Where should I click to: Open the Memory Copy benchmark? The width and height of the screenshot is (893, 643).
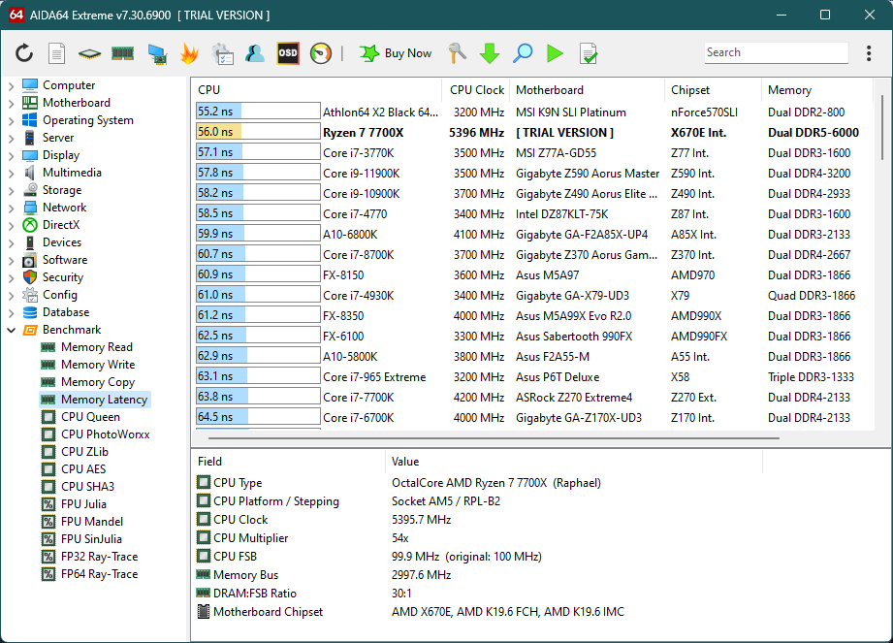(98, 382)
